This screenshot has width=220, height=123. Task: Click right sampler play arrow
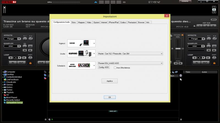click(214, 50)
